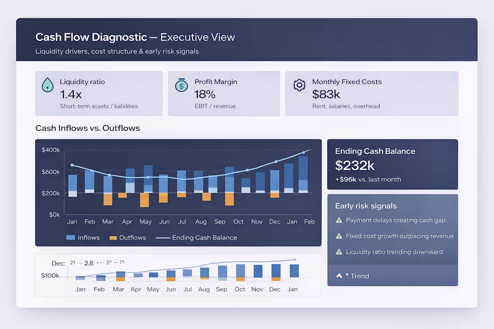Click the warning icon beside Payment delays signal
Screen dimensions: 494x329
coord(340,220)
